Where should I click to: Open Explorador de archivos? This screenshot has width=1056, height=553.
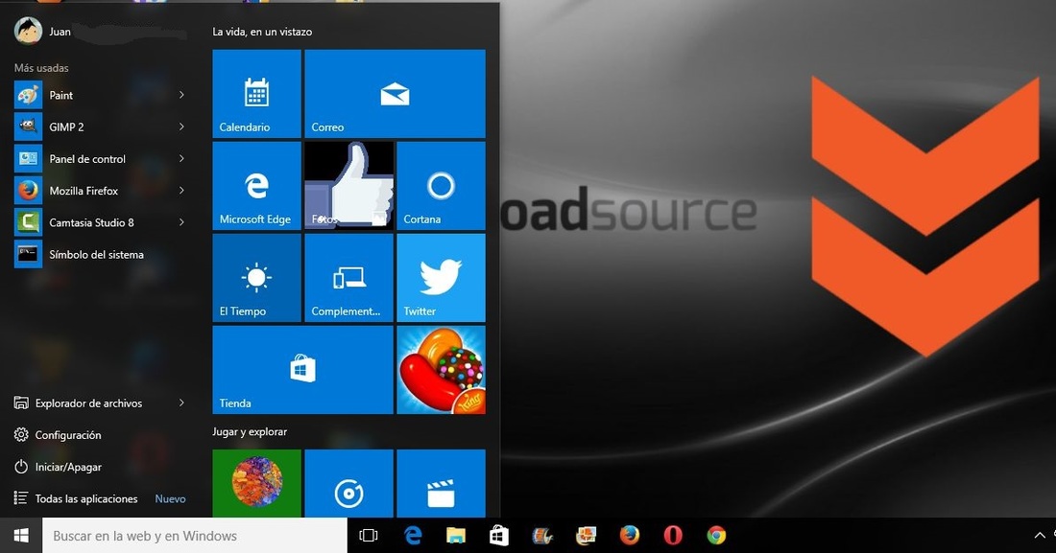[x=91, y=403]
